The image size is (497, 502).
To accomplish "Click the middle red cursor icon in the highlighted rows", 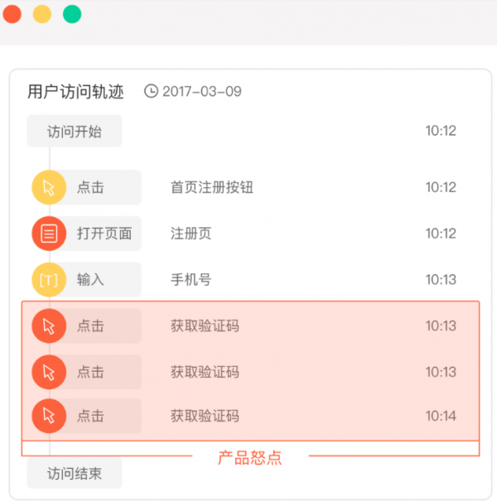I will 49,373.
